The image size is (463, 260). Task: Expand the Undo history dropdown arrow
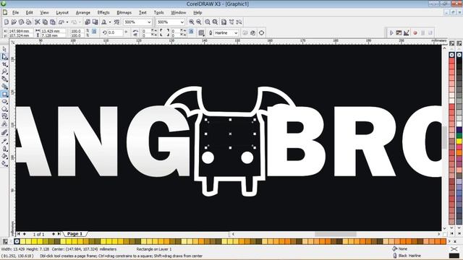[67, 22]
